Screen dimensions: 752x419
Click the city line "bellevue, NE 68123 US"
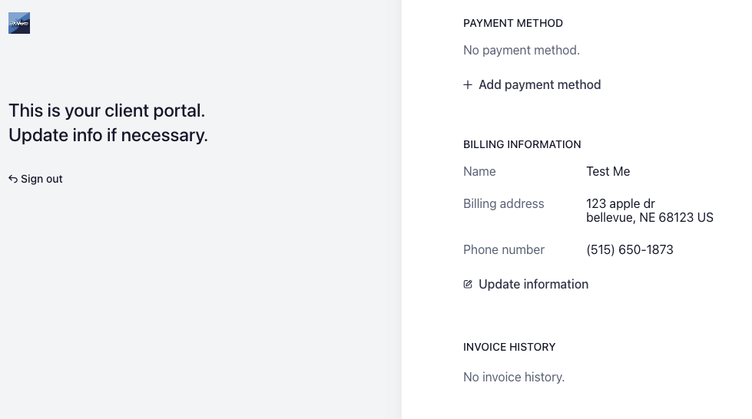pos(650,217)
